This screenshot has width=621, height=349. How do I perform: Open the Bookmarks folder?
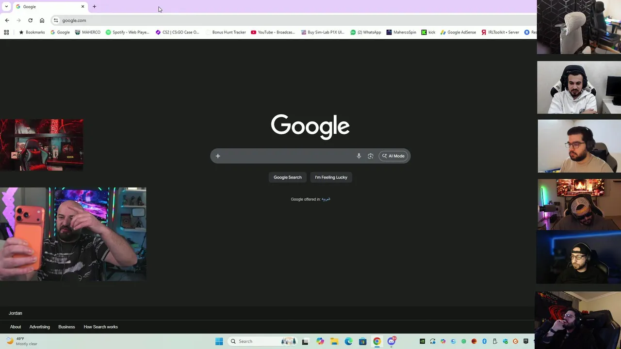(x=32, y=32)
